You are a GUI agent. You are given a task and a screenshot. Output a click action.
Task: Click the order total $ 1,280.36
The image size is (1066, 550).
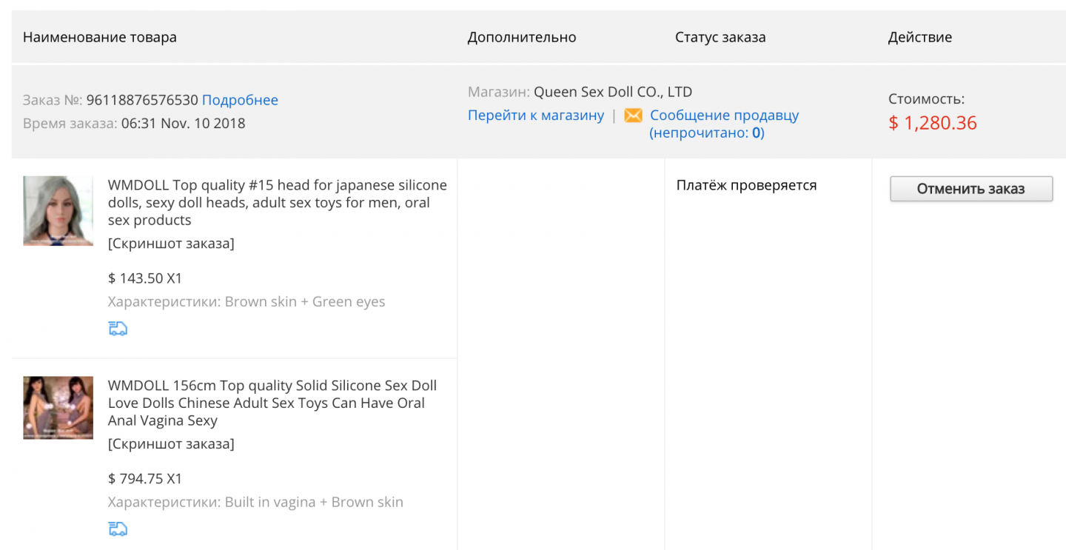[x=933, y=123]
